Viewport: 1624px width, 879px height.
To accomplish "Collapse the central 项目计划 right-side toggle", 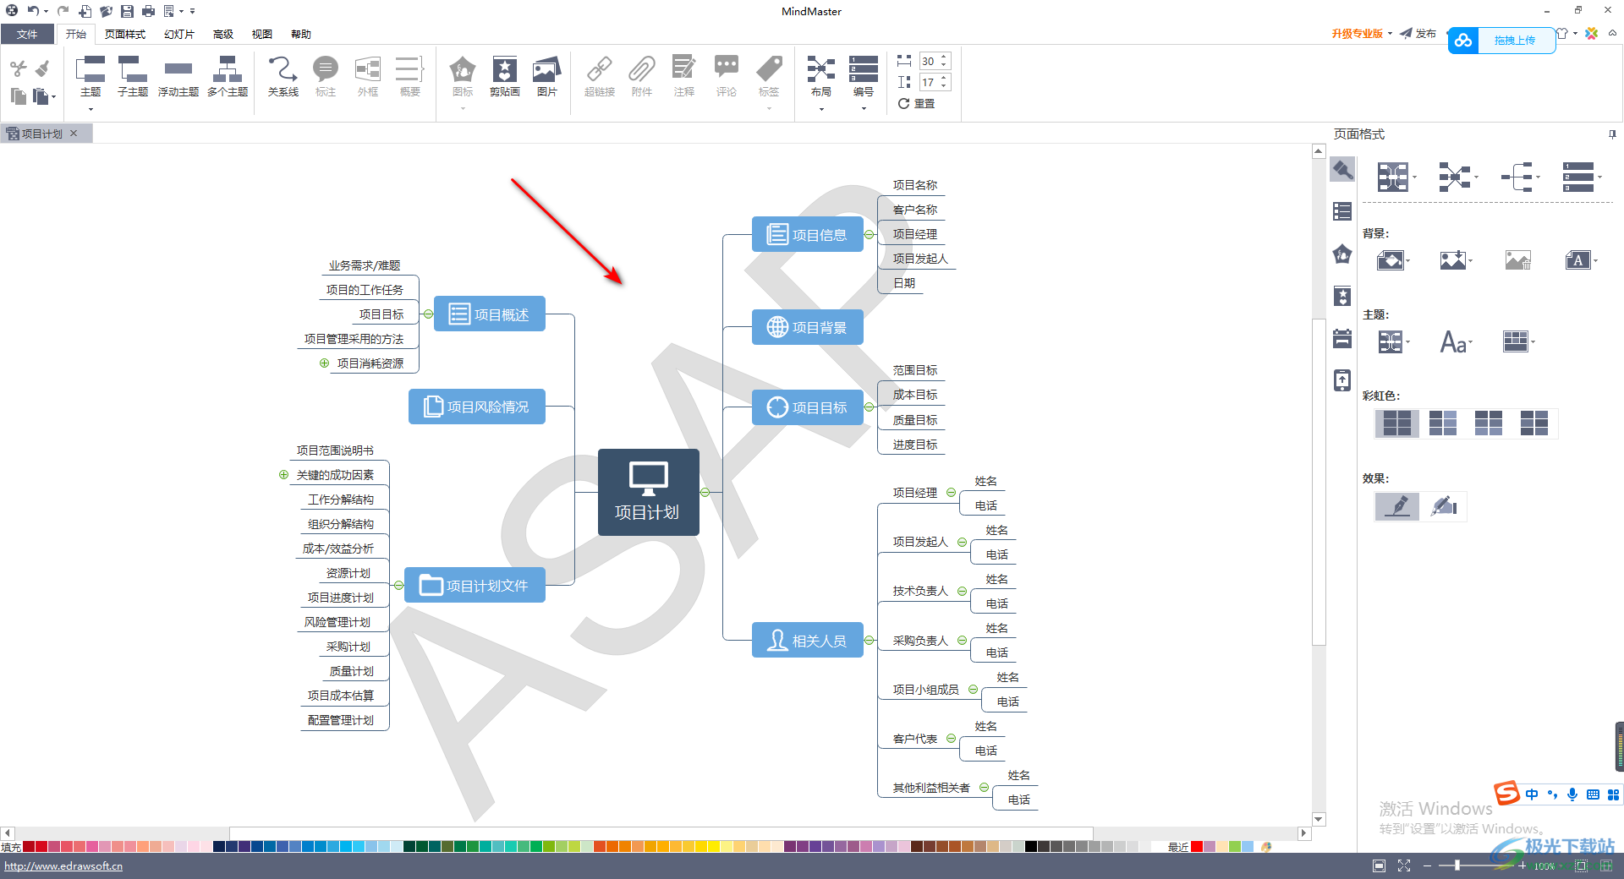I will (x=705, y=492).
